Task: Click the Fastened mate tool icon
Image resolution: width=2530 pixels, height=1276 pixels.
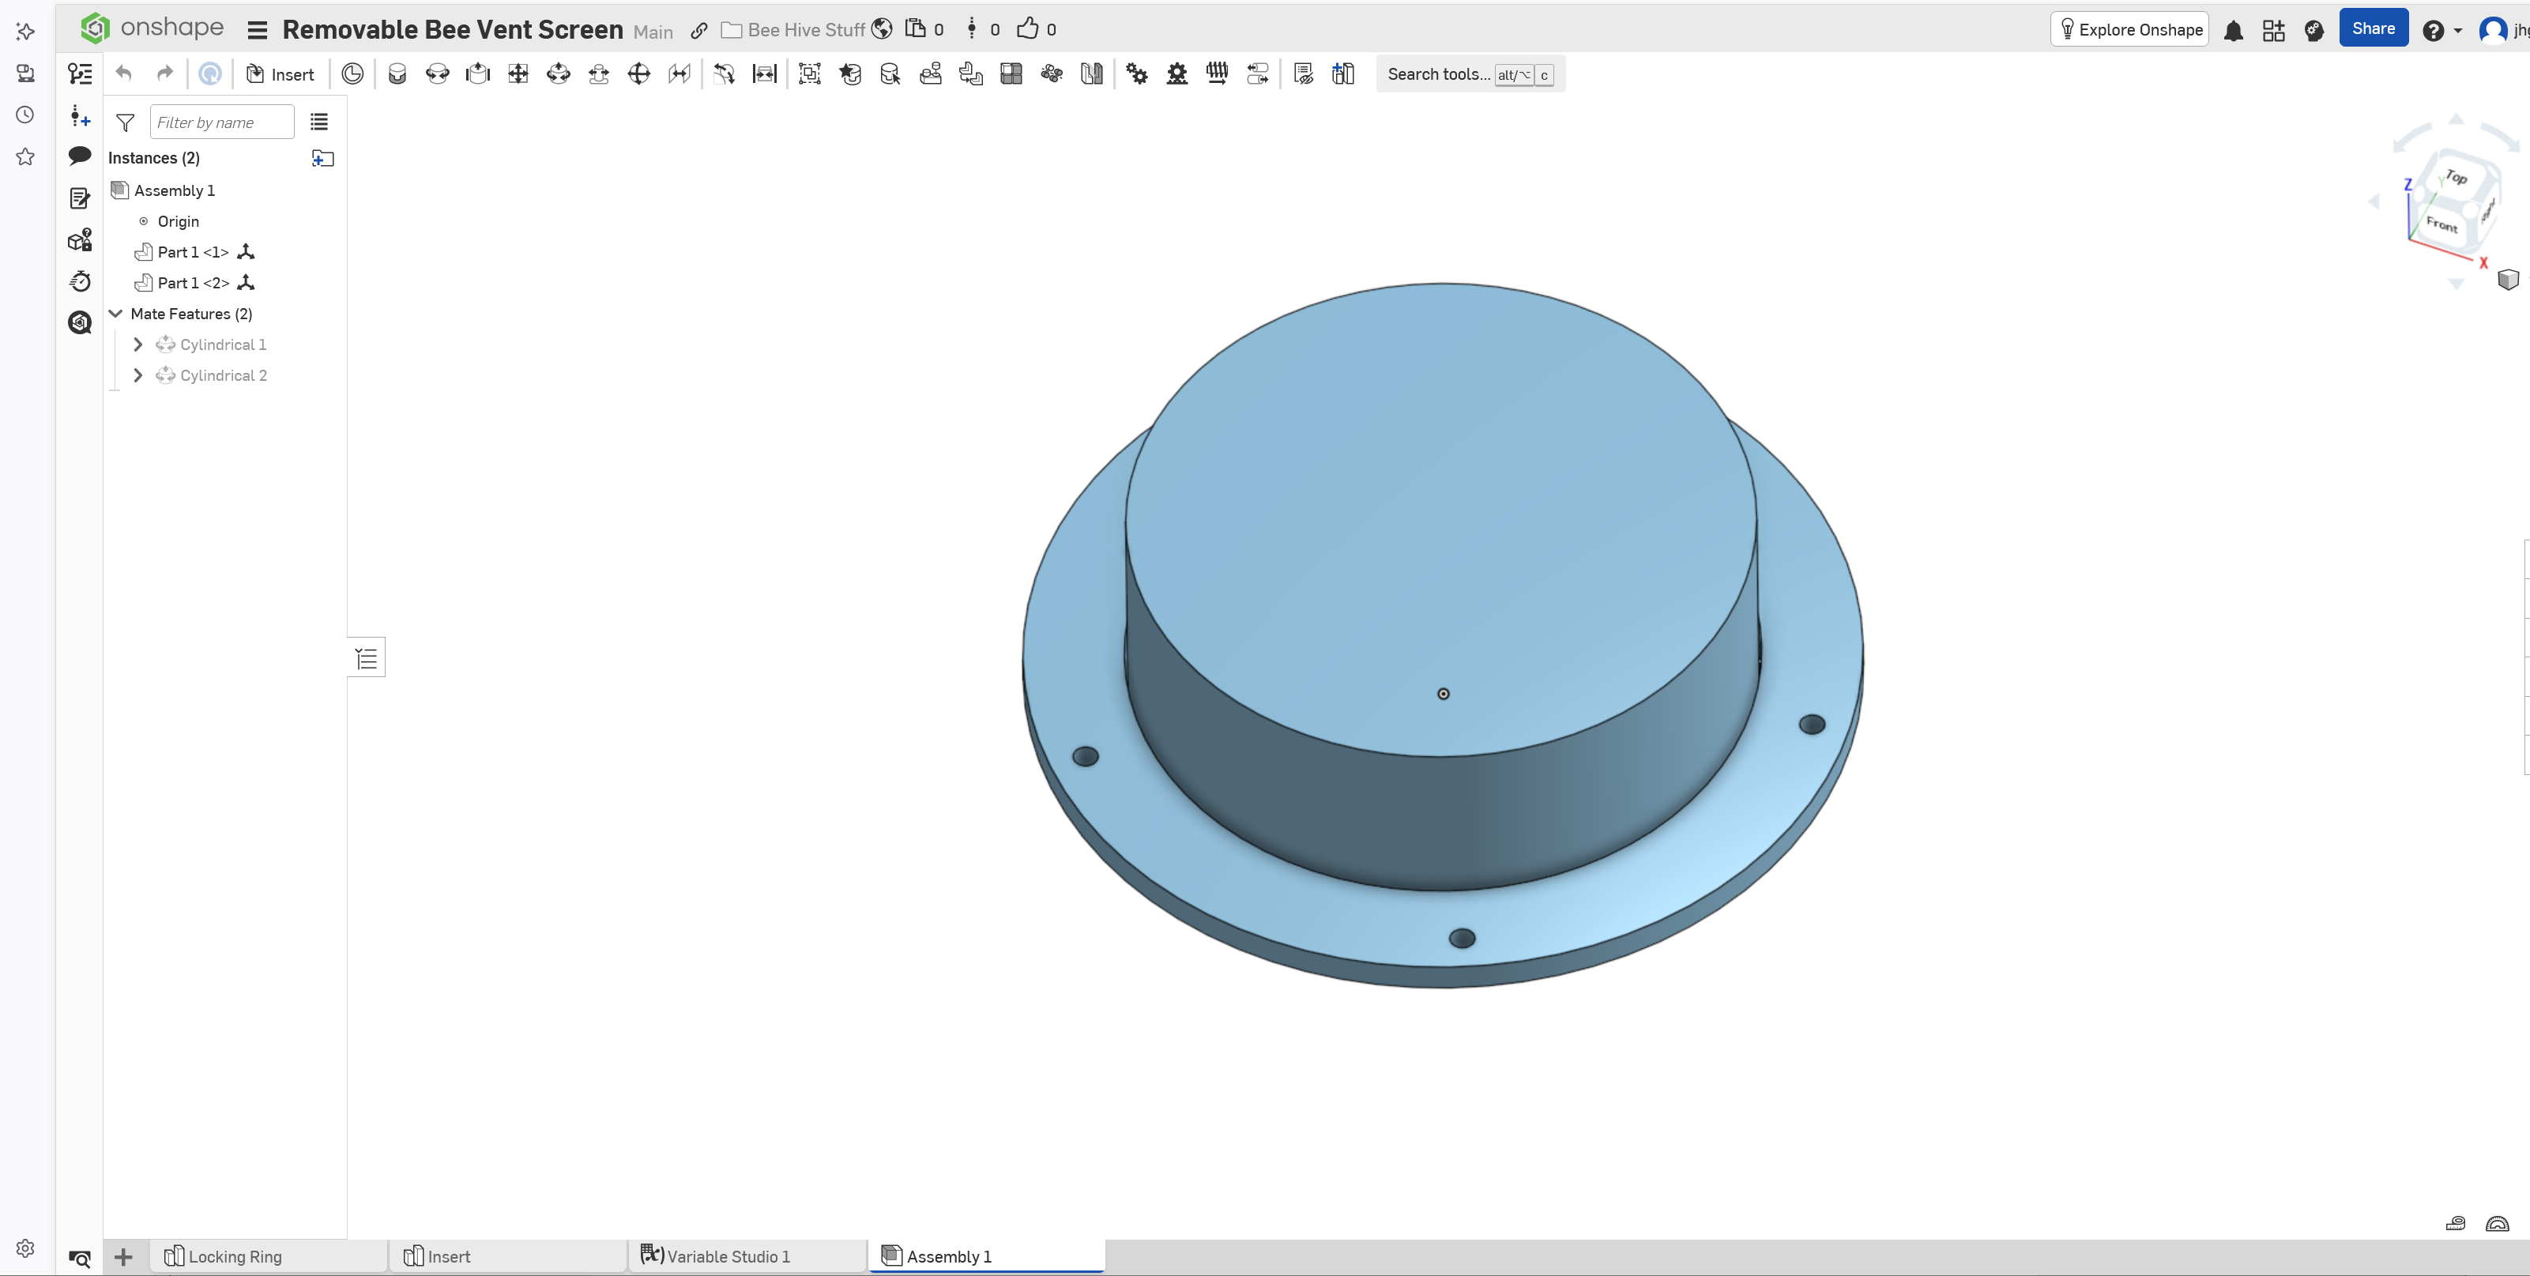Action: click(x=397, y=73)
